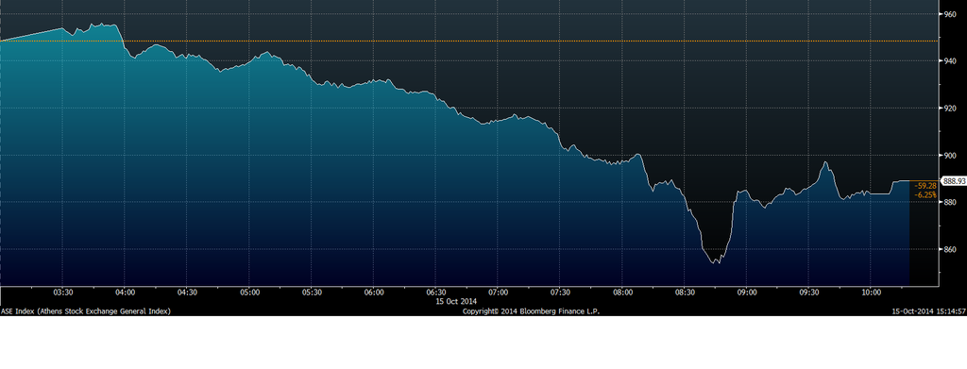
Task: Click the 960 y-axis label
Action: click(x=950, y=14)
